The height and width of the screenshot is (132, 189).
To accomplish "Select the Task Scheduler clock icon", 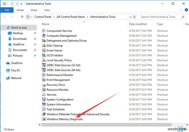I will [44, 109].
